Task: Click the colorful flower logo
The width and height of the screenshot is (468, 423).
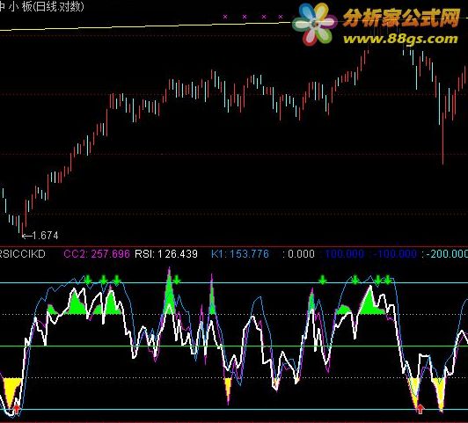Action: (x=314, y=24)
